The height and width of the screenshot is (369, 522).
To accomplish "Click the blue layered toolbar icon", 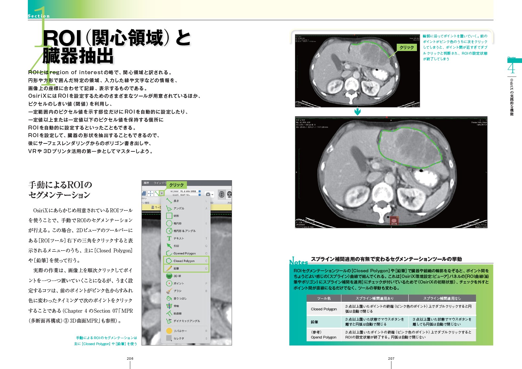I will click(x=144, y=193).
